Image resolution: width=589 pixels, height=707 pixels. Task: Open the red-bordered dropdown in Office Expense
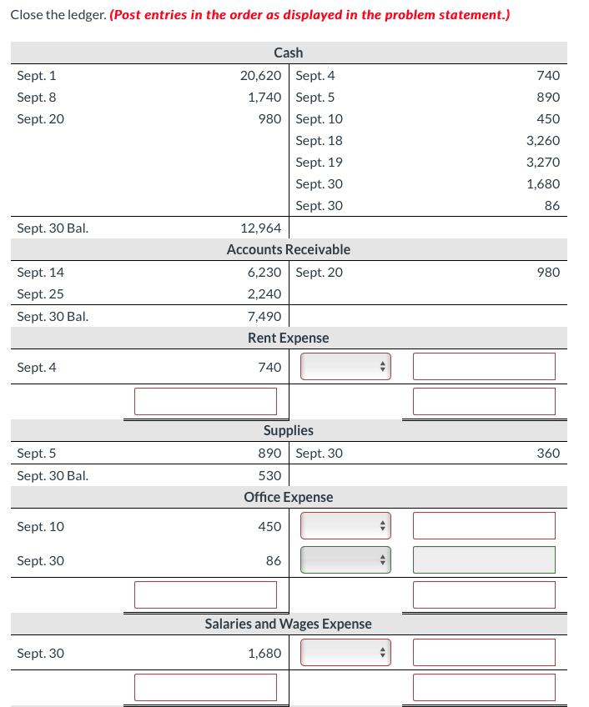[345, 525]
